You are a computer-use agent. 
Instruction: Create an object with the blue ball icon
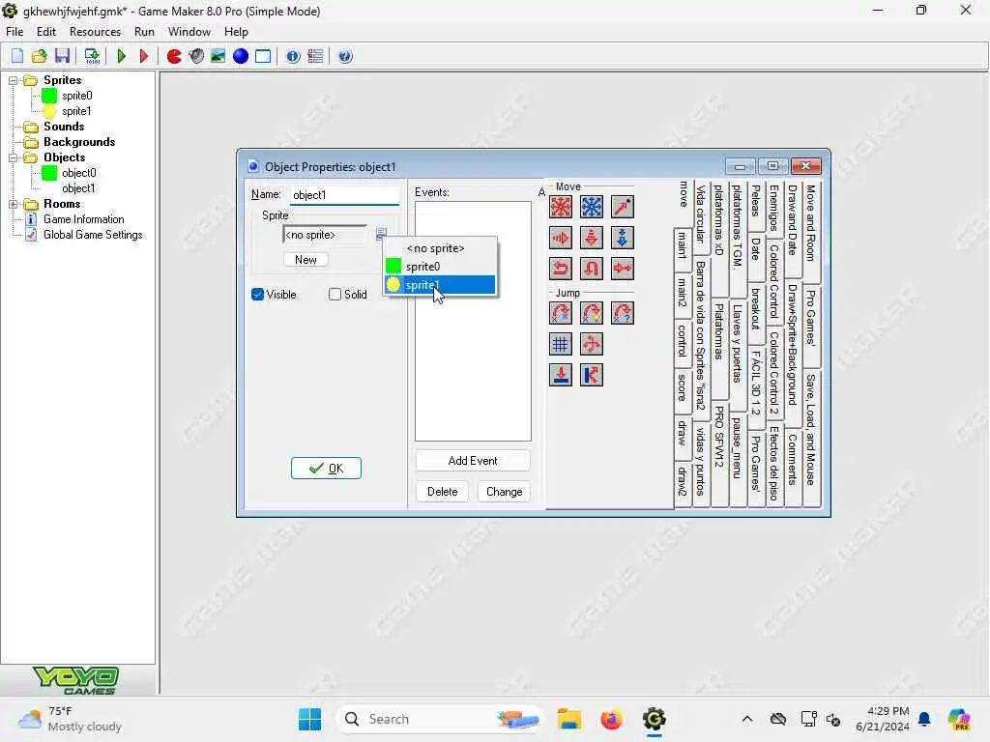(241, 56)
